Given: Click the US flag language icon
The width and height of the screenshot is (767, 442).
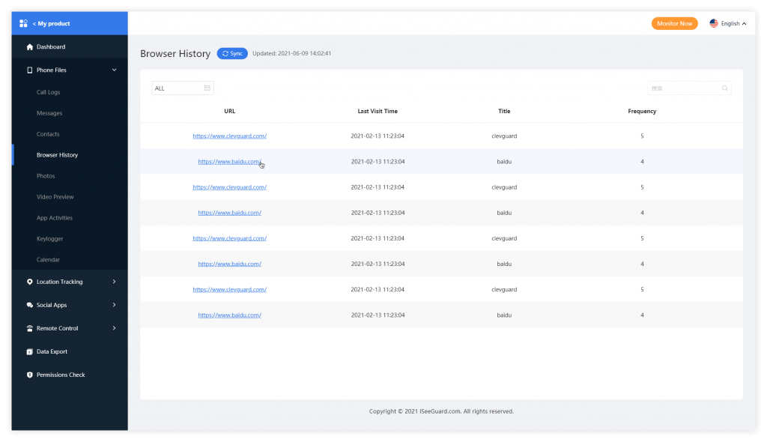Looking at the screenshot, I should pos(714,23).
